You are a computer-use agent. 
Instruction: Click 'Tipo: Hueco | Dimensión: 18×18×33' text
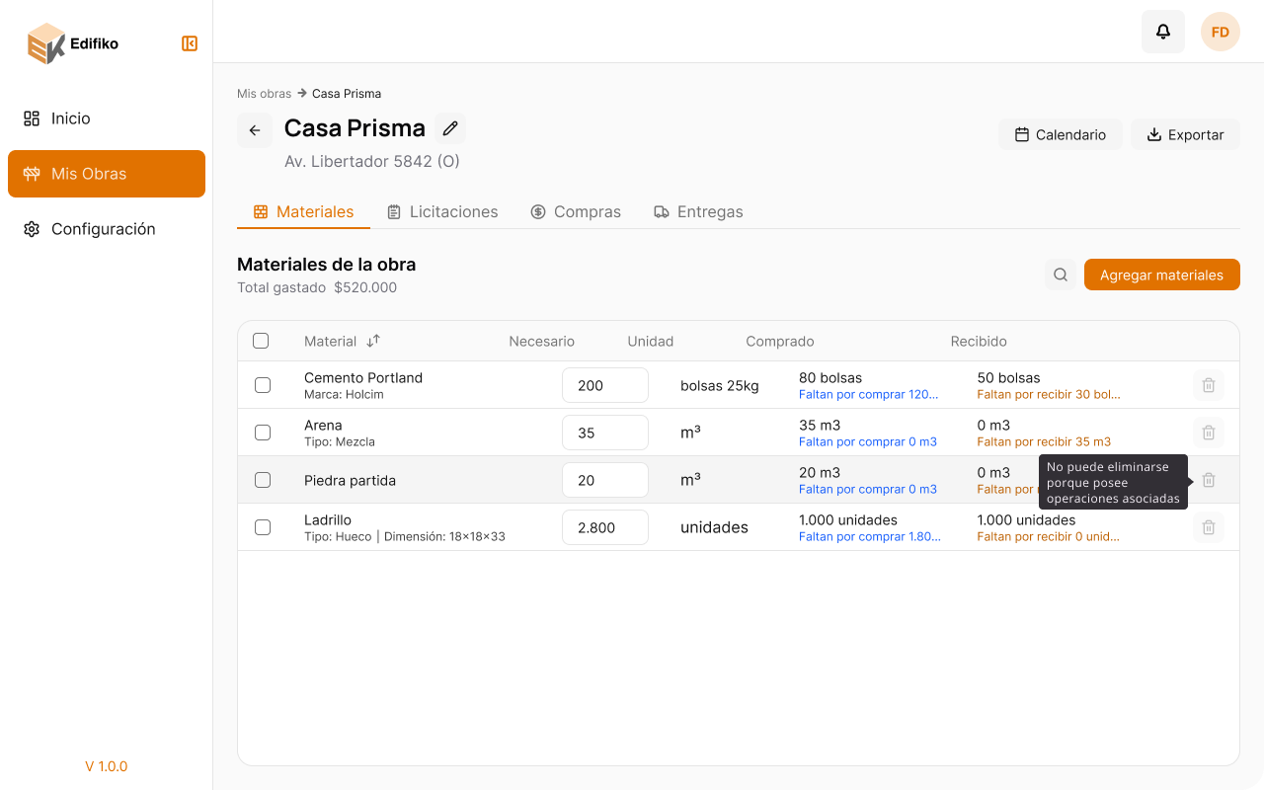pyautogui.click(x=405, y=536)
